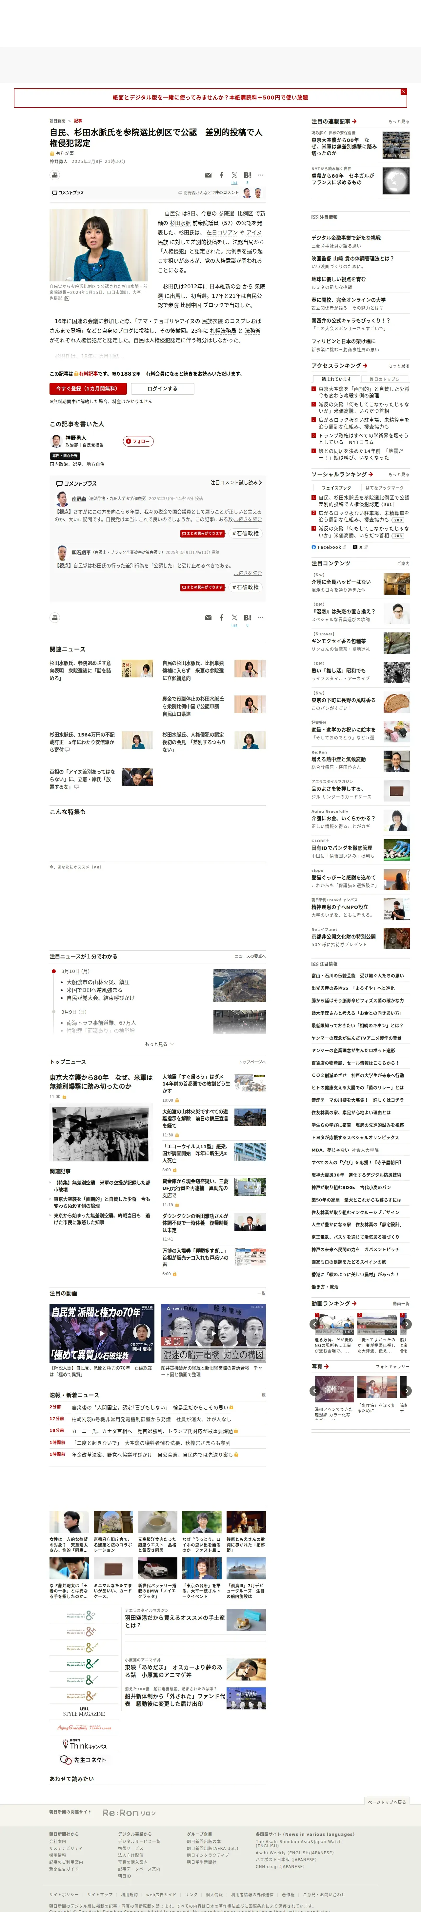Click next arrow on 写真 carousel

pyautogui.click(x=406, y=1390)
